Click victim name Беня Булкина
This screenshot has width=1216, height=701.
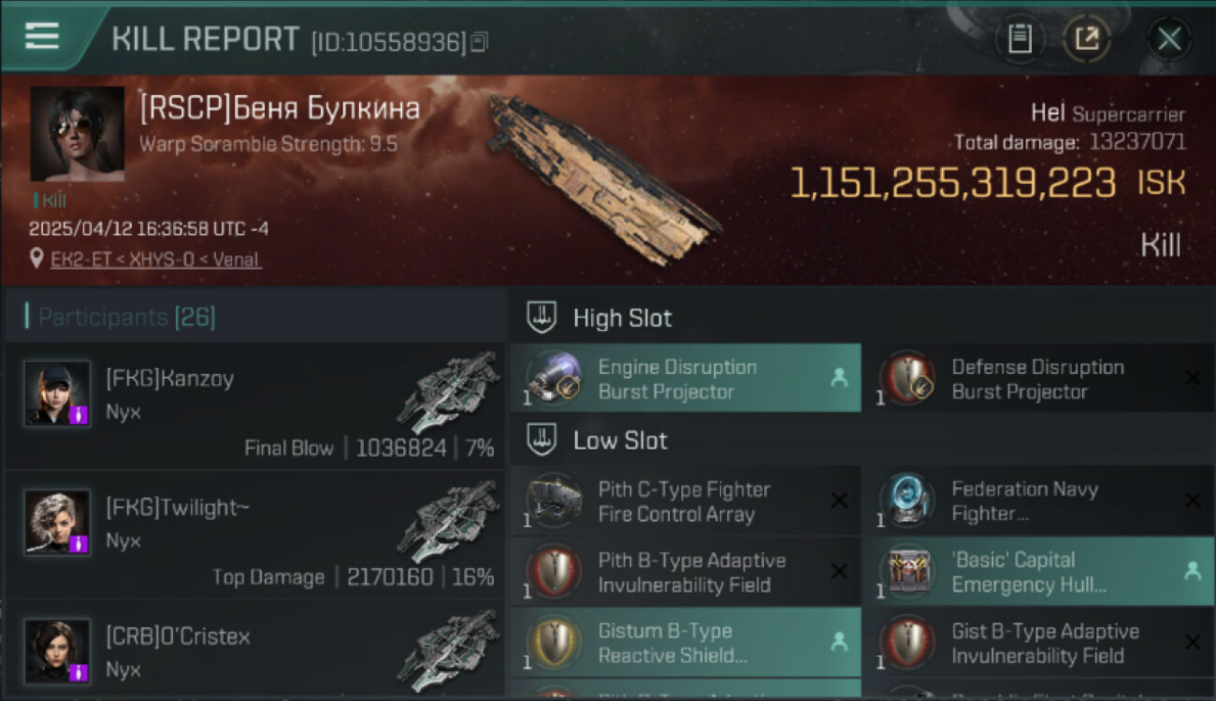coord(329,109)
